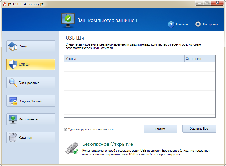Viewport: 226px width, 166px height.
Task: Click the question mark icon for Помощь
Action: [x=171, y=24]
